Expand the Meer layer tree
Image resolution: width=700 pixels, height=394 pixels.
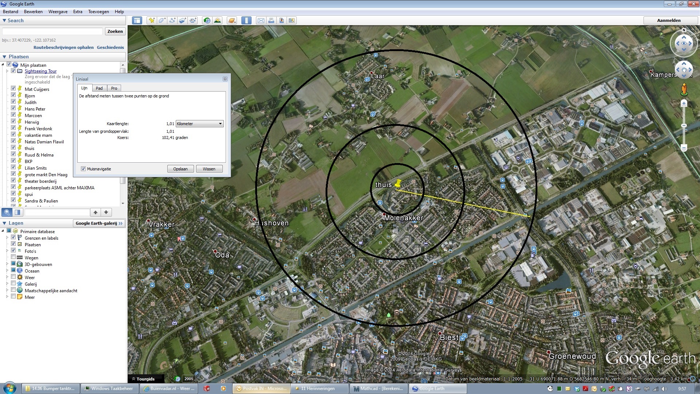tap(7, 297)
